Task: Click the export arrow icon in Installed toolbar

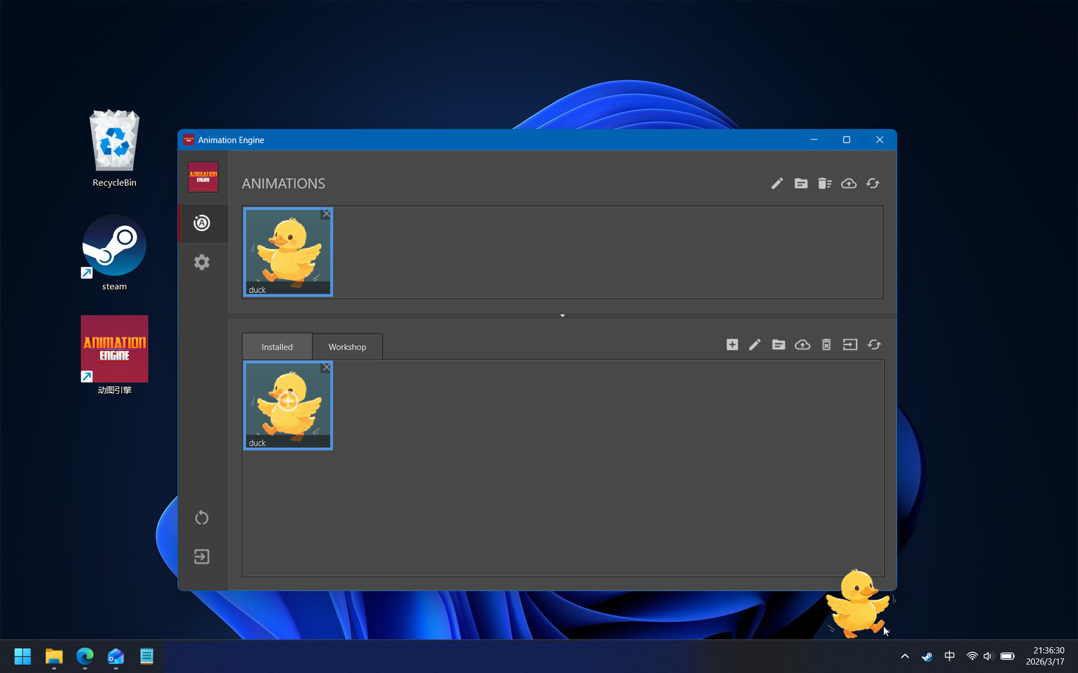Action: coord(850,345)
